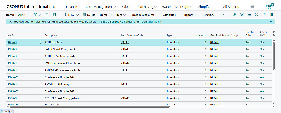Click the bookmark icon for this page
Image resolution: width=281 pixels, height=113 pixels.
tap(271, 15)
